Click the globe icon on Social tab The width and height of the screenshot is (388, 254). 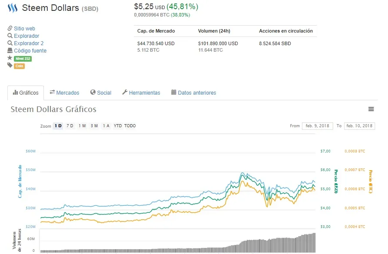93,92
